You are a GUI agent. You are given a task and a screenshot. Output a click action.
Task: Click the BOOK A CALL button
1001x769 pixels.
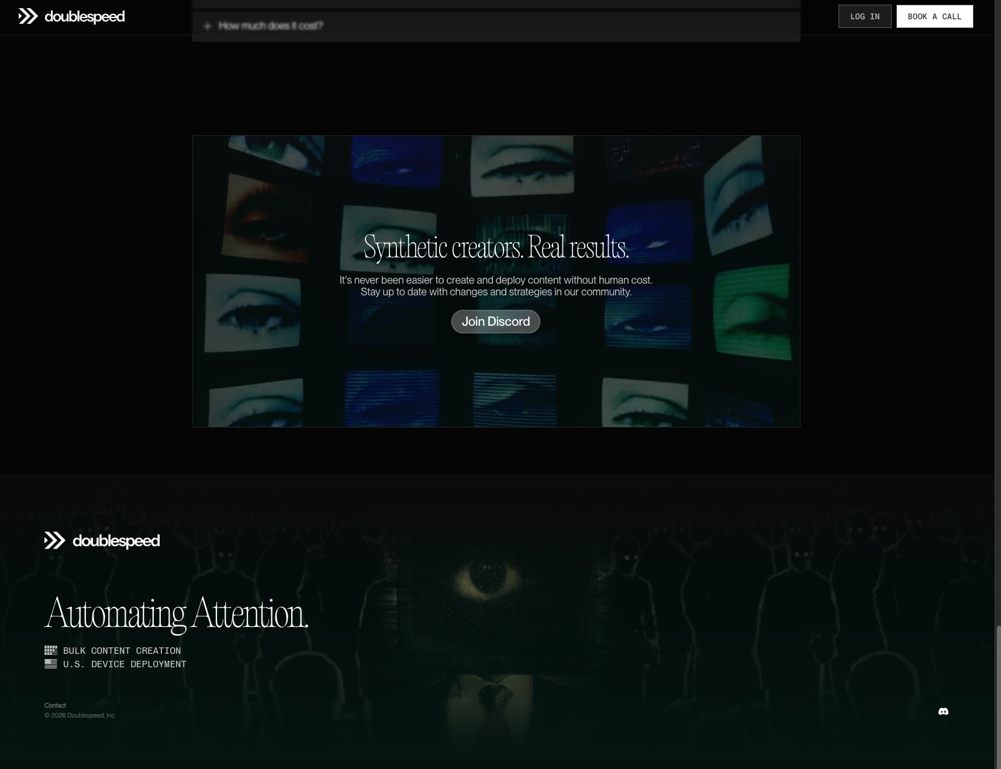coord(934,16)
